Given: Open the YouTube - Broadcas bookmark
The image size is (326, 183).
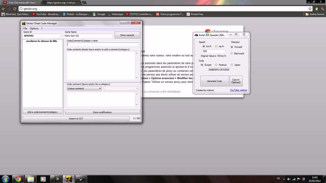Looking at the screenshot, I should coord(46,14).
